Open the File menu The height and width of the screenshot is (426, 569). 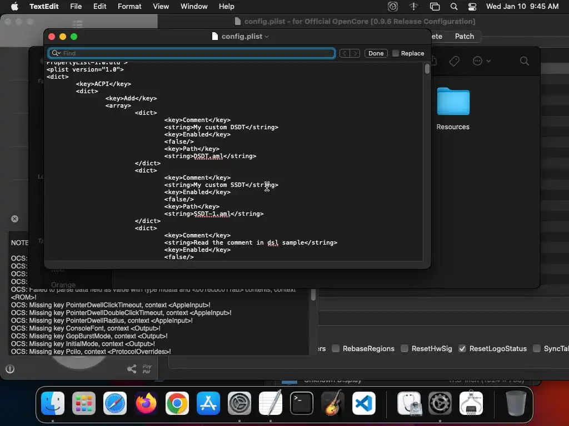tap(76, 7)
